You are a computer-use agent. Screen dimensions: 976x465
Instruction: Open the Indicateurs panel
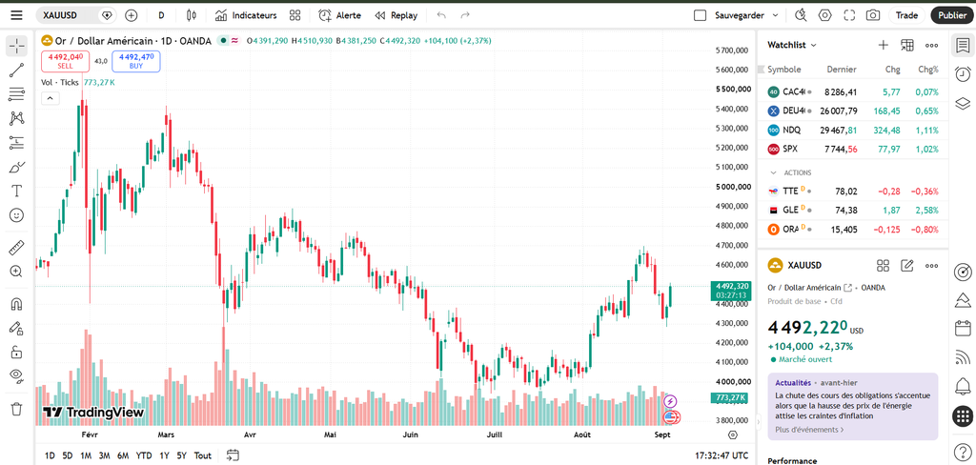click(x=246, y=15)
